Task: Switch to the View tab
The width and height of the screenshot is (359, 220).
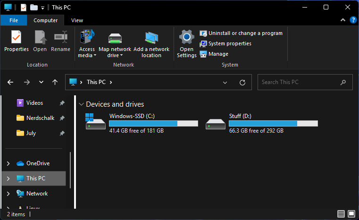Action: (77, 20)
